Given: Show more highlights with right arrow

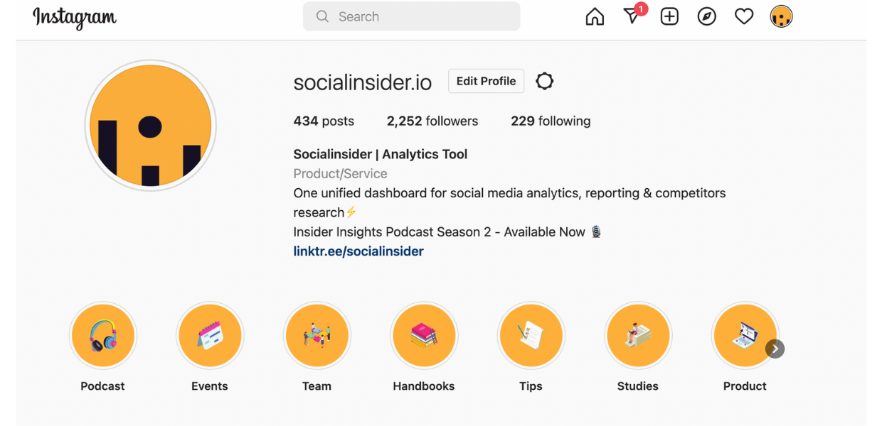Looking at the screenshot, I should click(x=775, y=349).
